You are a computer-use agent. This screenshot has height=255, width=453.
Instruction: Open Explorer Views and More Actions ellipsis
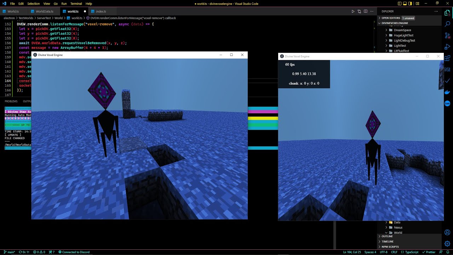[x=436, y=11]
